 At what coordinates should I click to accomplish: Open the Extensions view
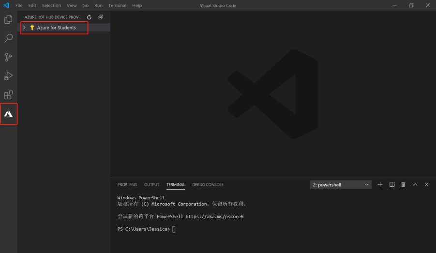click(8, 95)
